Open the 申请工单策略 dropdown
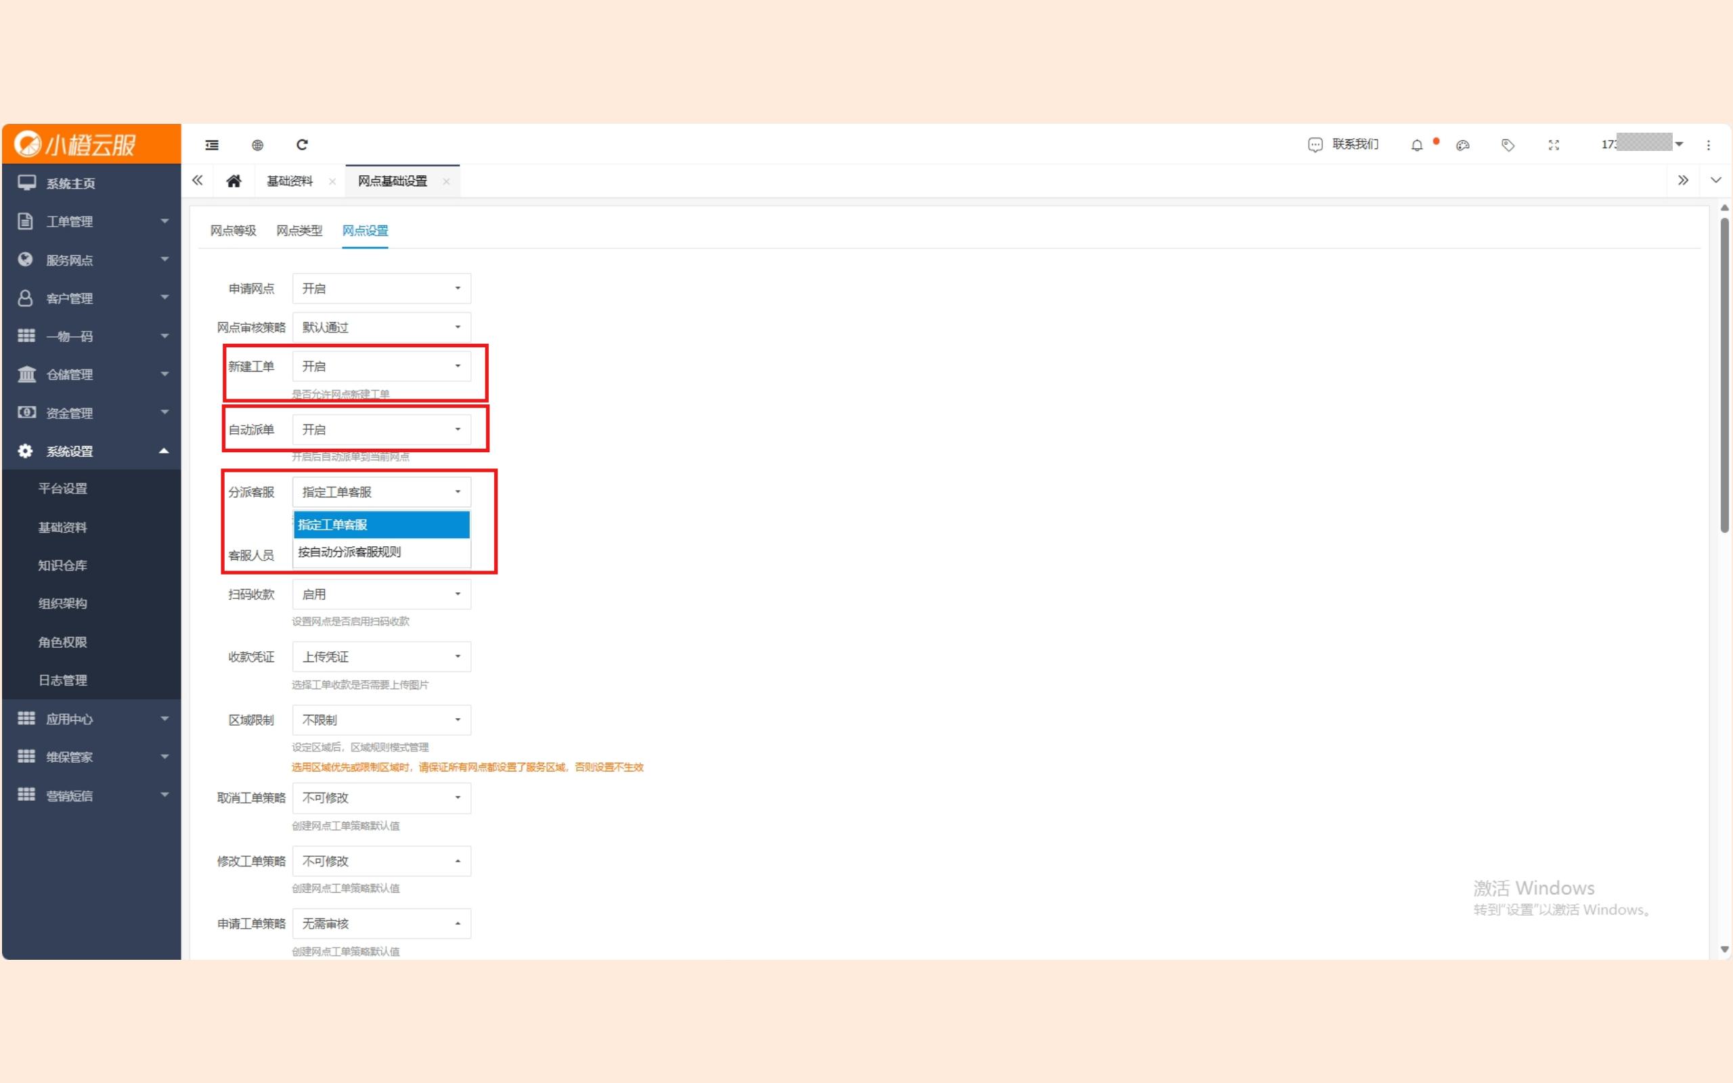Screen dimensions: 1733x1083 (x=382, y=924)
